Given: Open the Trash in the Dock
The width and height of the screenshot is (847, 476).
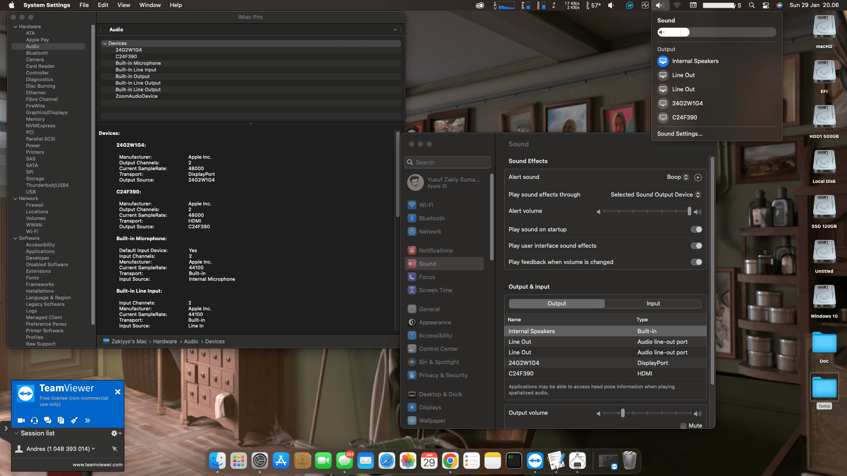Looking at the screenshot, I should (630, 461).
